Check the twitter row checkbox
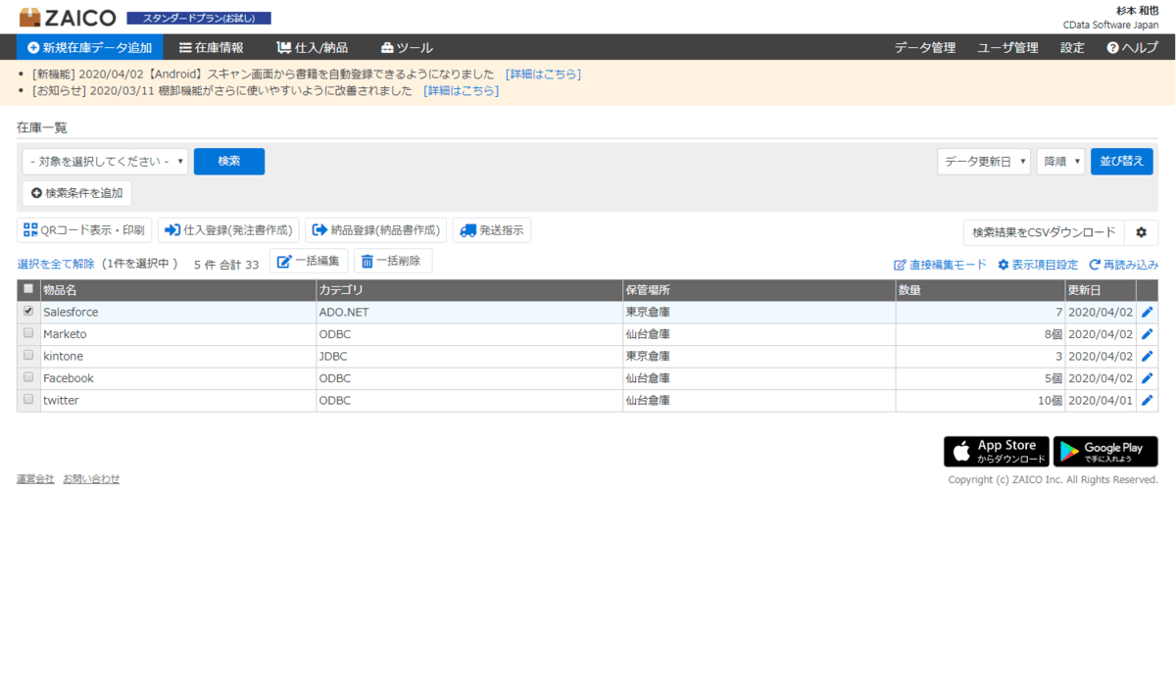1176x692 pixels. [x=28, y=399]
